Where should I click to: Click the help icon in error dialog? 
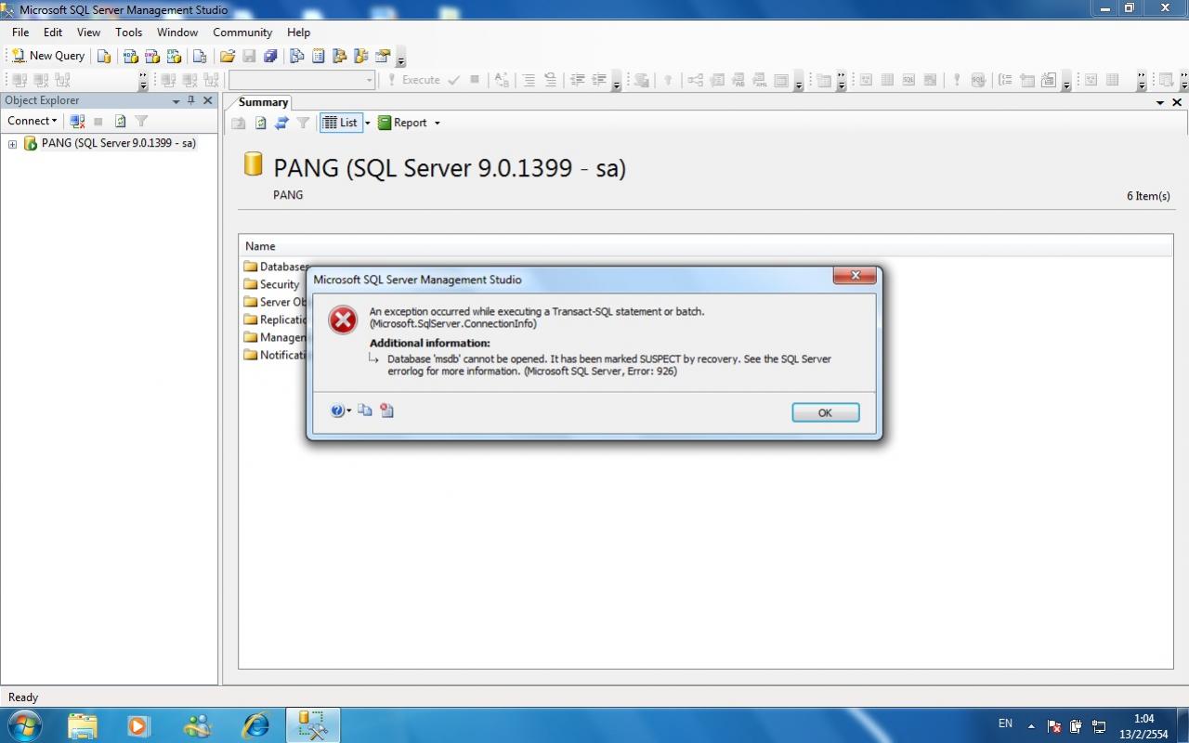click(x=337, y=411)
